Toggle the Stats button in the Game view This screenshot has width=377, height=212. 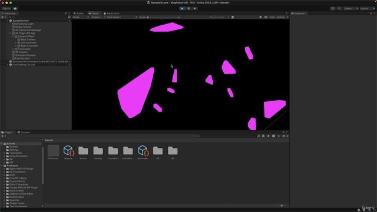[x=272, y=17]
